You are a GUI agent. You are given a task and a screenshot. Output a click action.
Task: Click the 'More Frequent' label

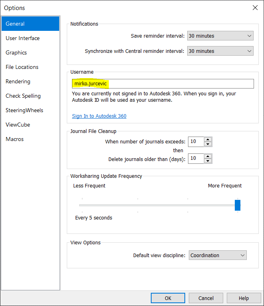(x=225, y=185)
